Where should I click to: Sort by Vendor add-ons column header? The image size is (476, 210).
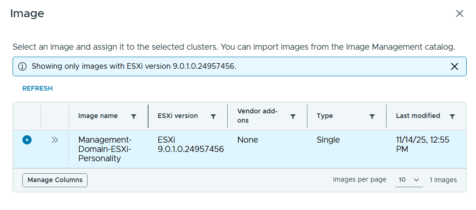click(257, 116)
